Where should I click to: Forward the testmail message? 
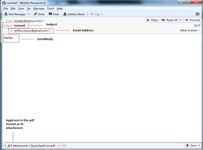pyautogui.click(x=192, y=20)
